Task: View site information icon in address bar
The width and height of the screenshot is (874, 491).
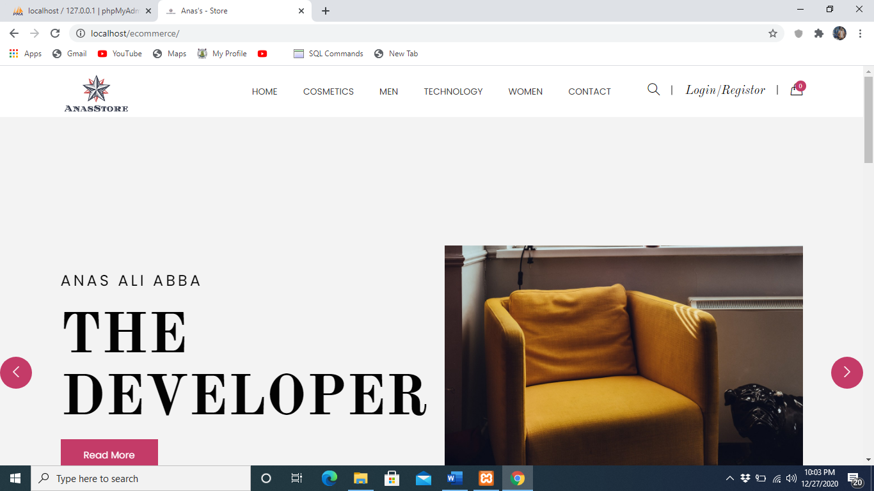Action: click(x=81, y=33)
